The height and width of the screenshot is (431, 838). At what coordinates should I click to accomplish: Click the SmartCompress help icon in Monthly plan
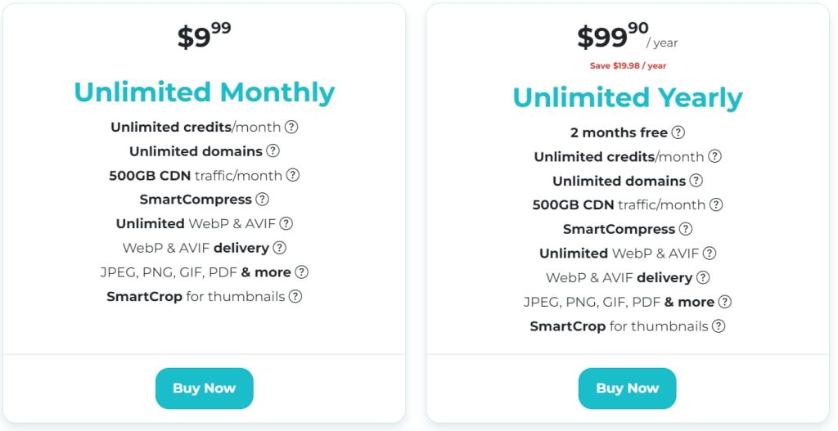pyautogui.click(x=262, y=200)
